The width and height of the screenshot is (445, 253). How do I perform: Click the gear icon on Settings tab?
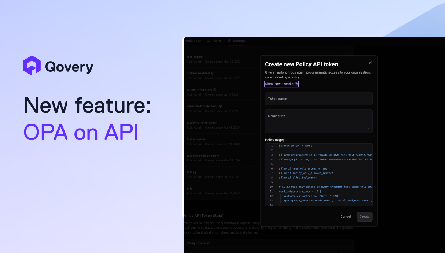(230, 41)
